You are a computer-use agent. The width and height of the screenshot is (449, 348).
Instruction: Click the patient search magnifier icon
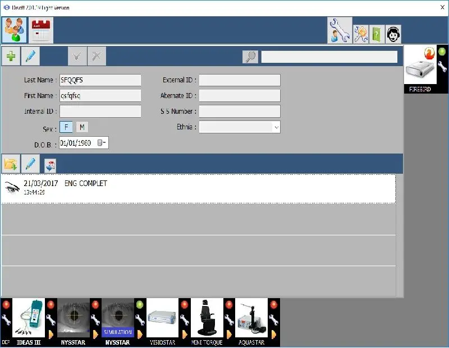(250, 57)
